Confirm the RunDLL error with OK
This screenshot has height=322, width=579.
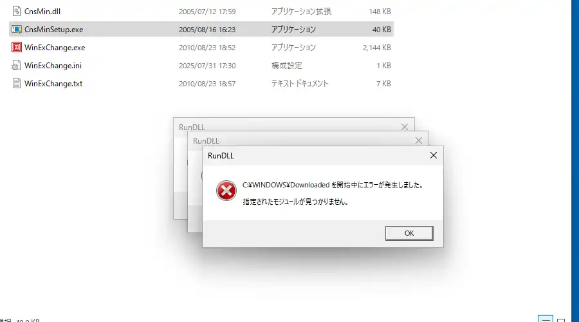(x=409, y=233)
